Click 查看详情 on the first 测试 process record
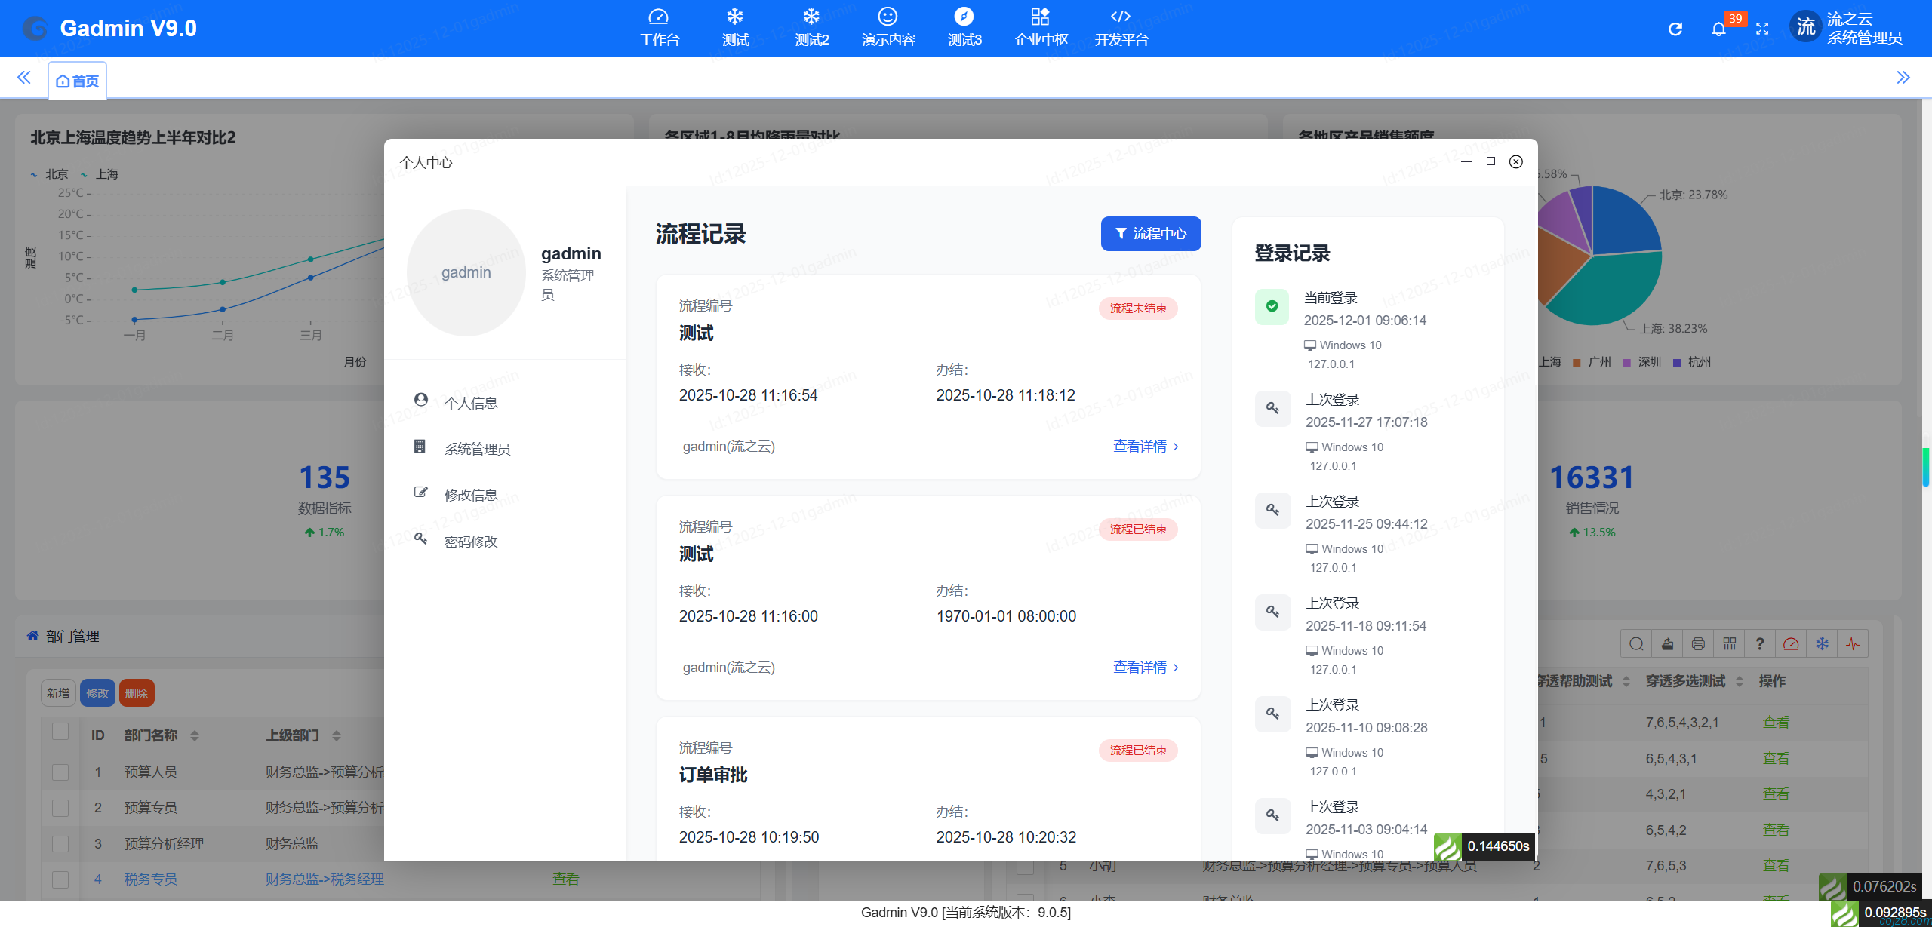The image size is (1932, 927). [x=1140, y=446]
